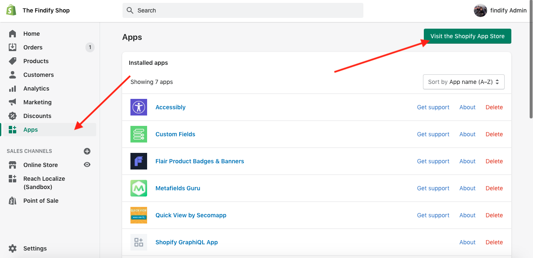533x258 pixels.
Task: Click the Quick View app thumbnail
Action: [139, 215]
